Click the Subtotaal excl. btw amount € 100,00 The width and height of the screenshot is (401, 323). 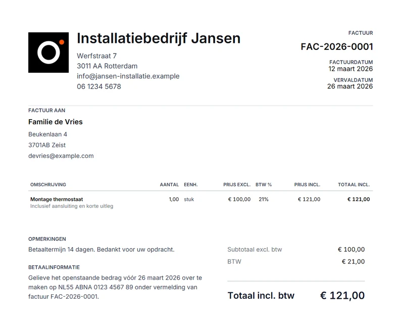351,249
